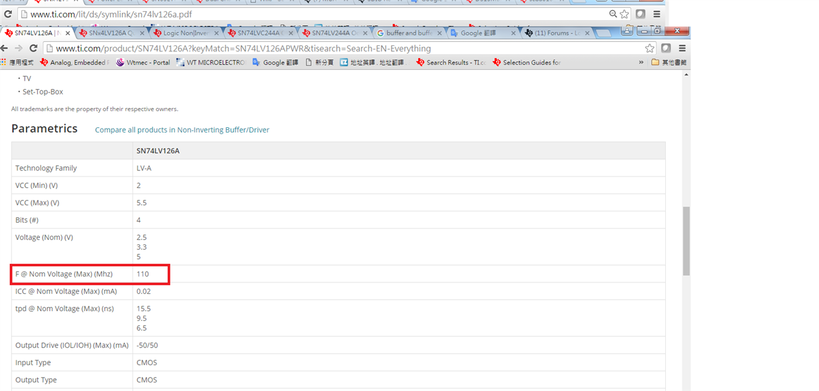This screenshot has height=391, width=819.
Task: Switch to the SN74LV244A tab
Action: (x=334, y=33)
